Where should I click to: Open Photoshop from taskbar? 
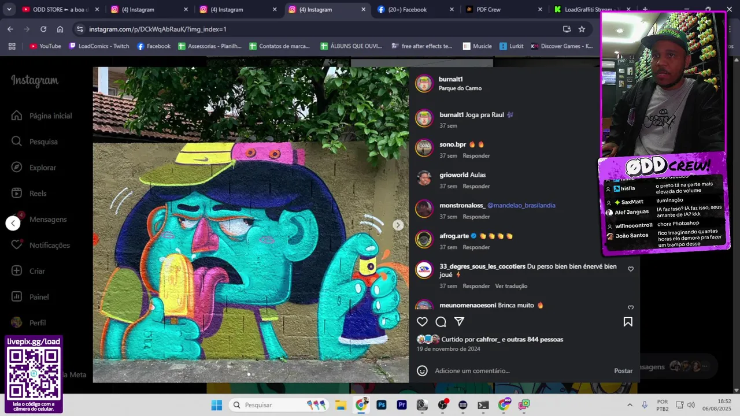pos(382,405)
